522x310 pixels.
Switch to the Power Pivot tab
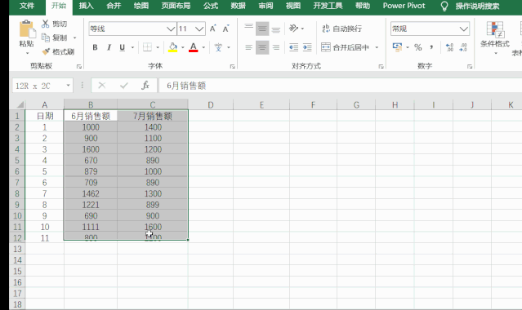click(404, 6)
